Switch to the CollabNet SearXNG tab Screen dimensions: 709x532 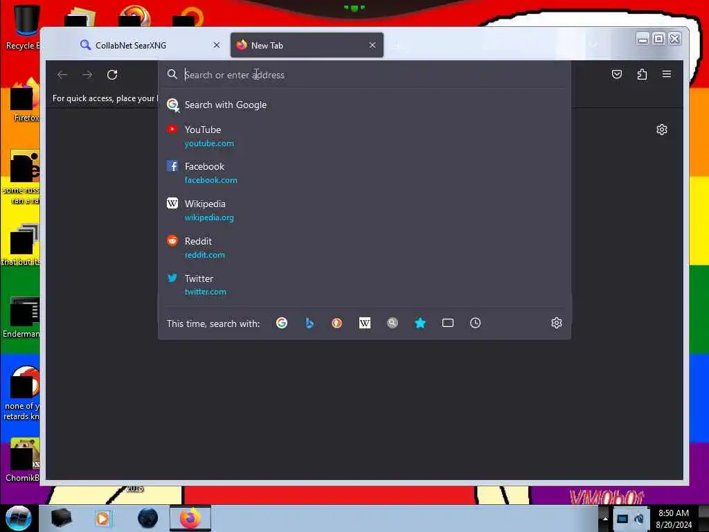pyautogui.click(x=151, y=45)
